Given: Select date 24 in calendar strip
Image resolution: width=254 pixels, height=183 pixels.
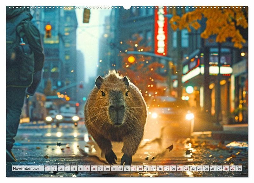Looking at the screenshot, I should pyautogui.click(x=200, y=168).
